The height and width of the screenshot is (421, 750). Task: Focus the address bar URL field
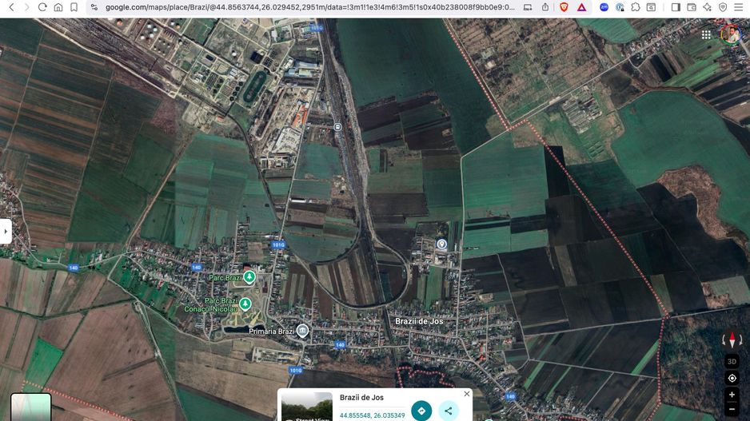coord(310,7)
